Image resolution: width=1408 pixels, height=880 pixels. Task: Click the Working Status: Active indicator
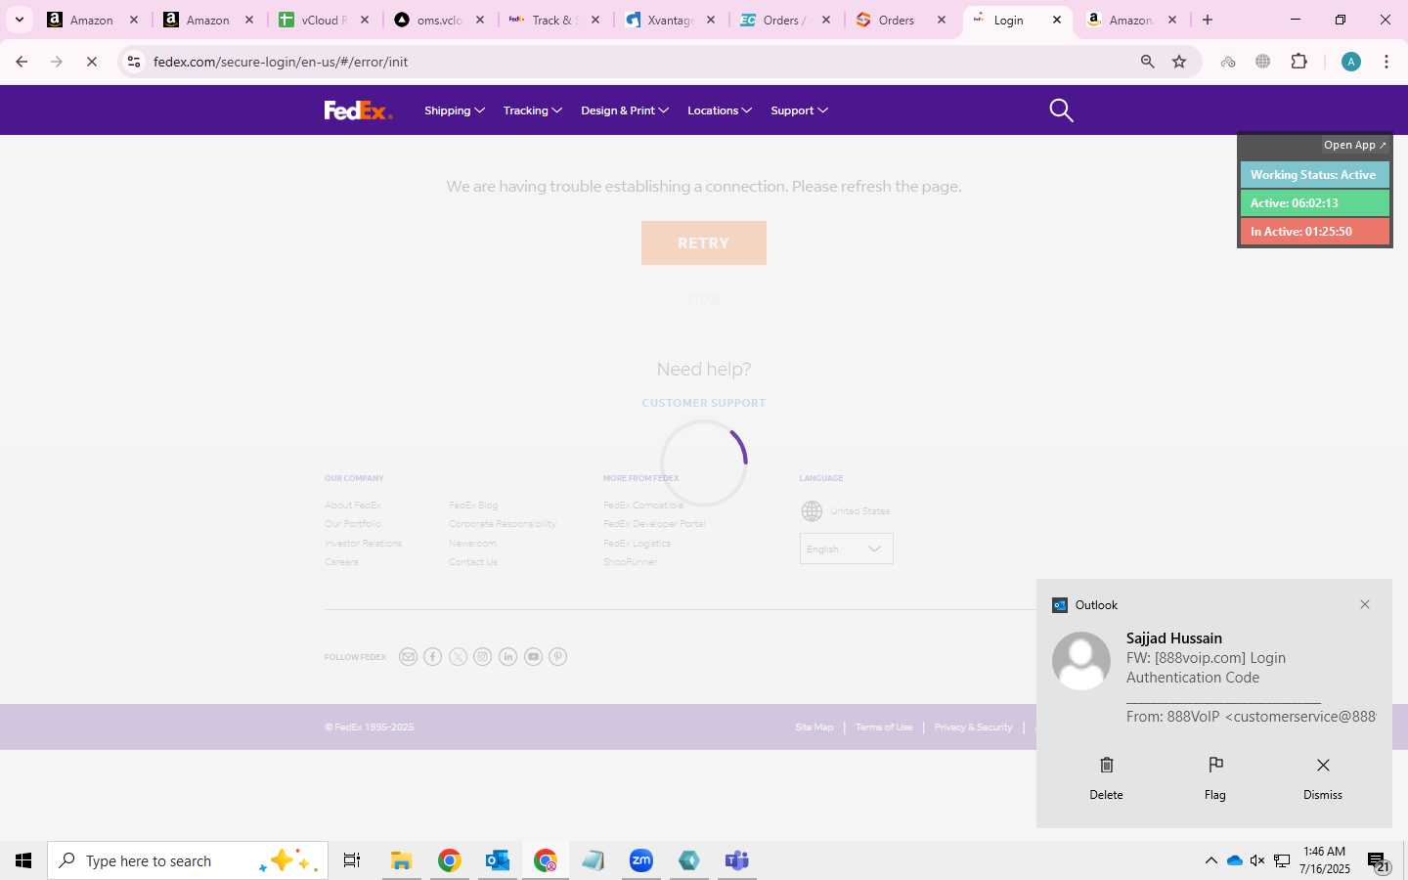pyautogui.click(x=1314, y=175)
